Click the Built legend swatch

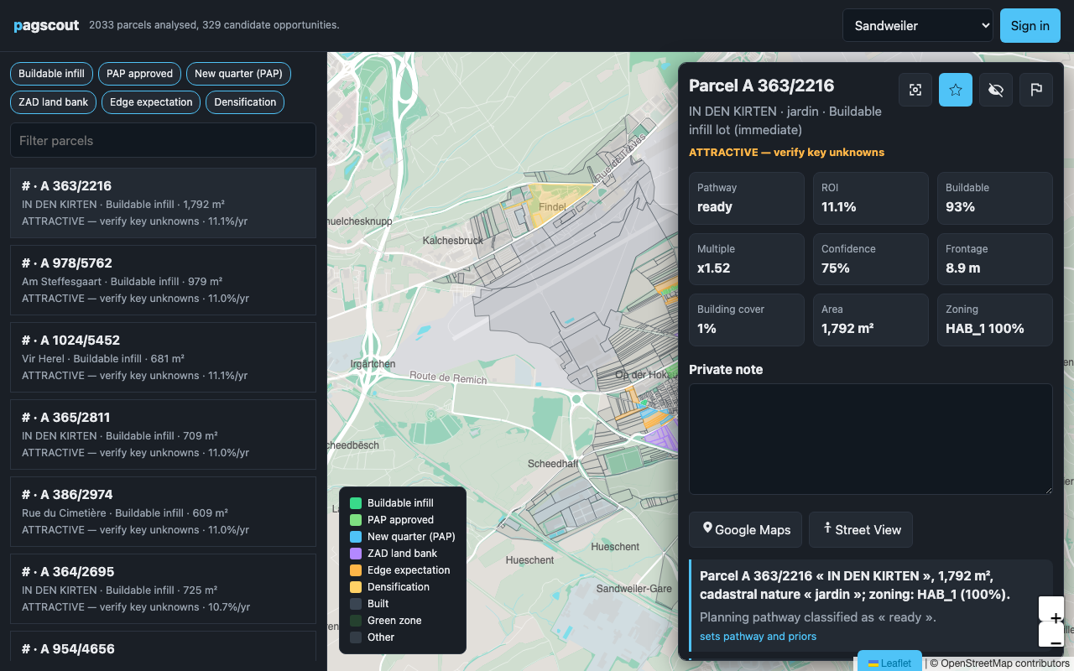(356, 604)
